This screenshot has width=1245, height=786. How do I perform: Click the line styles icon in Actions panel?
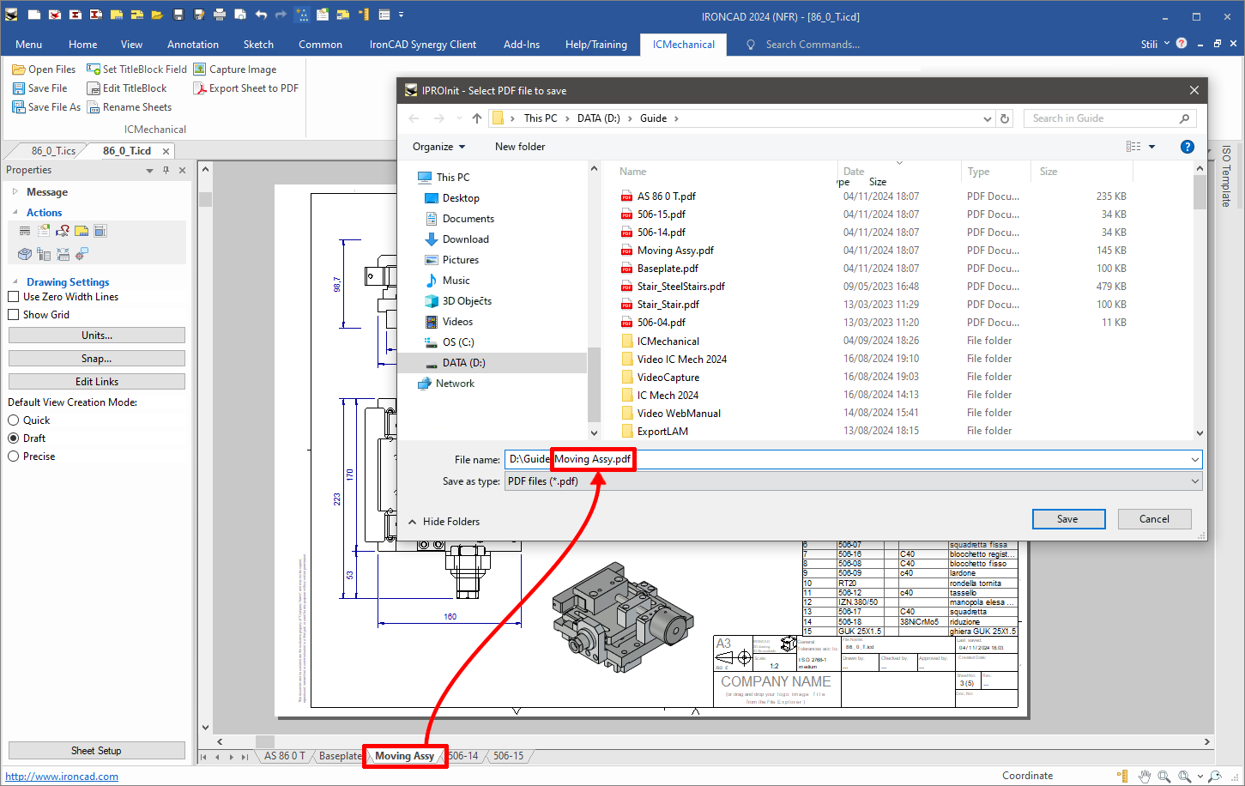pyautogui.click(x=25, y=231)
